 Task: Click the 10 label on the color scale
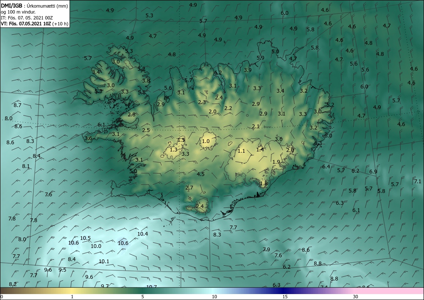214,297
